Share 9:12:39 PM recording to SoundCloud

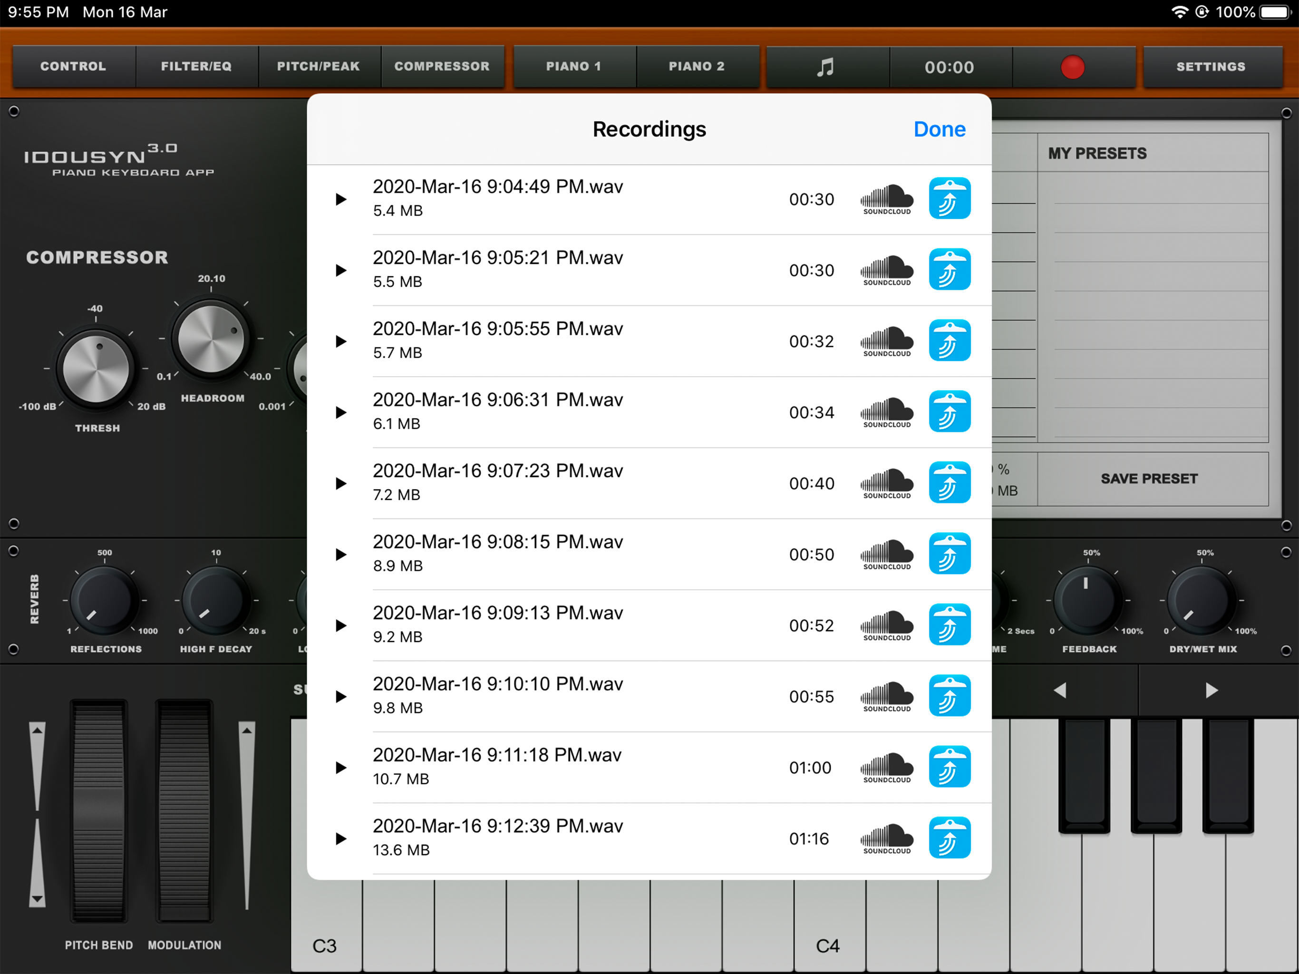pos(886,838)
